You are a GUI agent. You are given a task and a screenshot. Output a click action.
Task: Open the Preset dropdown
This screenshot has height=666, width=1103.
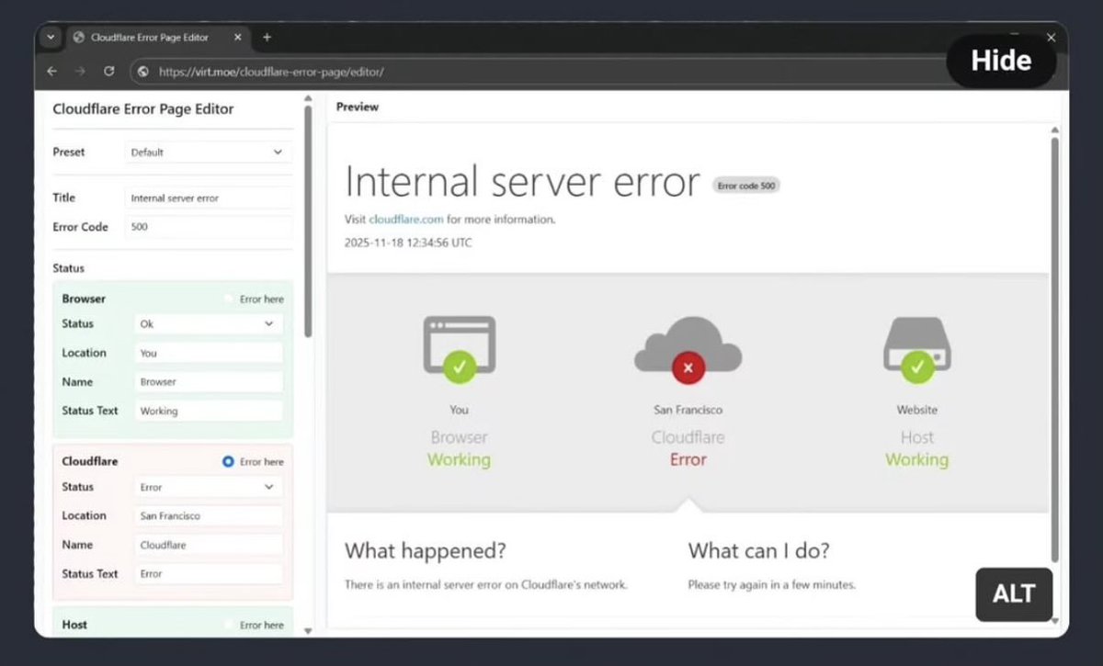(208, 152)
